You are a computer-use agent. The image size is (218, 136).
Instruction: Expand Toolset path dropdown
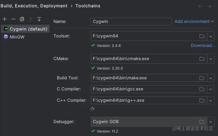pyautogui.click(x=211, y=36)
